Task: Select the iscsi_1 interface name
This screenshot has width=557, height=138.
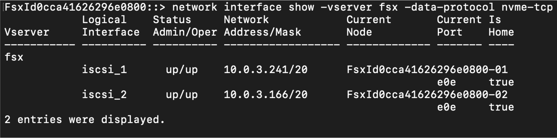Action: 104,70
